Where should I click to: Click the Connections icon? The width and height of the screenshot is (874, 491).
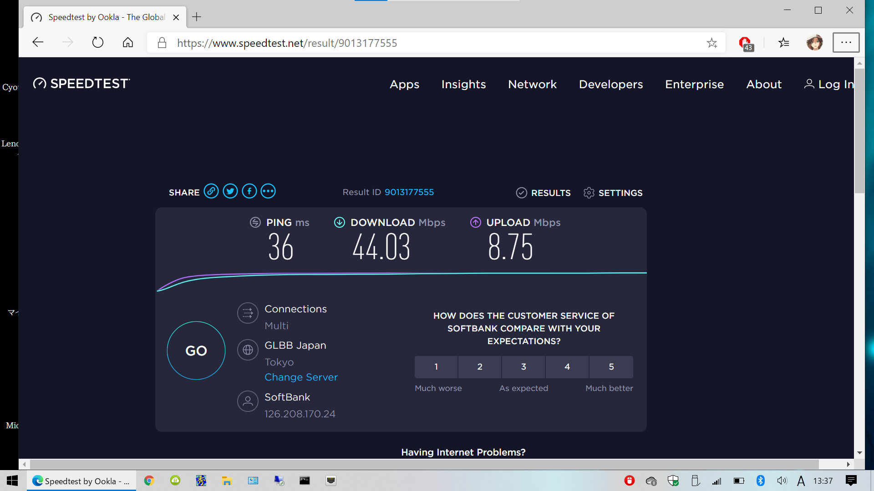click(248, 313)
